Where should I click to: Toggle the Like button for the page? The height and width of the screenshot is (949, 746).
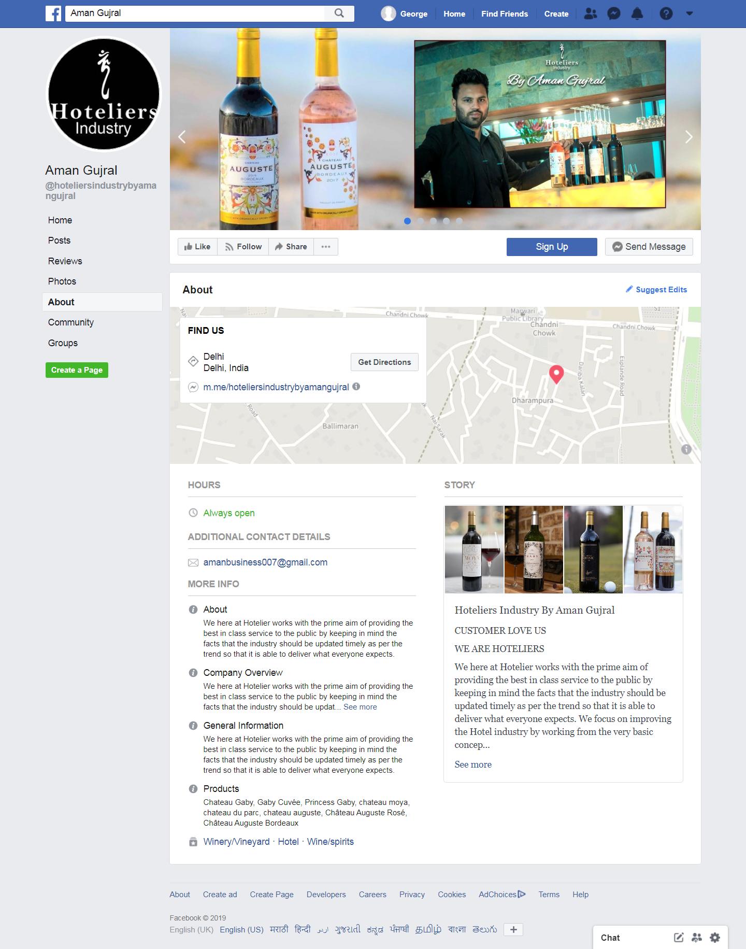[197, 247]
